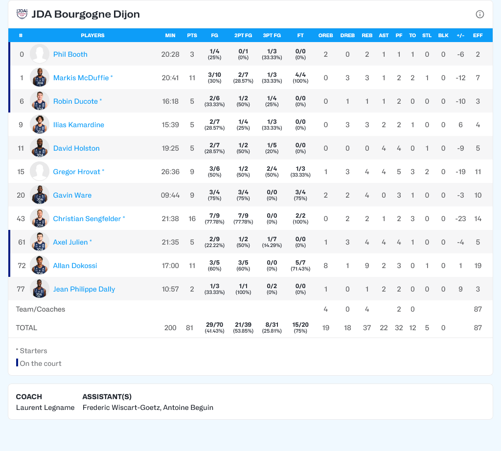The image size is (501, 451).
Task: Visit Axel Julien's player page
Action: [70, 242]
